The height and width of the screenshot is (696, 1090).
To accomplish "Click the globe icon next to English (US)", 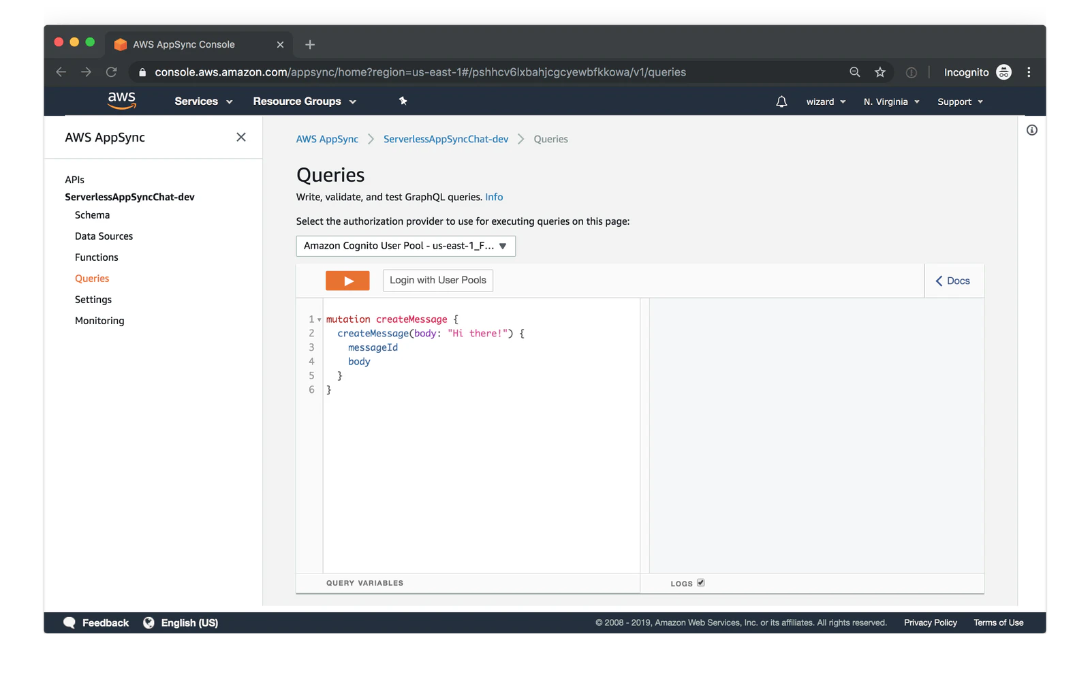I will coord(149,622).
